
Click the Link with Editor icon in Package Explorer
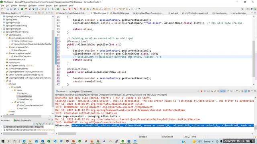click(x=39, y=13)
